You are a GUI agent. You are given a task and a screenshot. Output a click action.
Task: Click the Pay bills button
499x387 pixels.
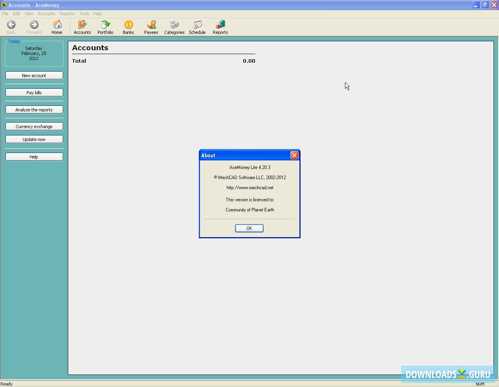[34, 93]
